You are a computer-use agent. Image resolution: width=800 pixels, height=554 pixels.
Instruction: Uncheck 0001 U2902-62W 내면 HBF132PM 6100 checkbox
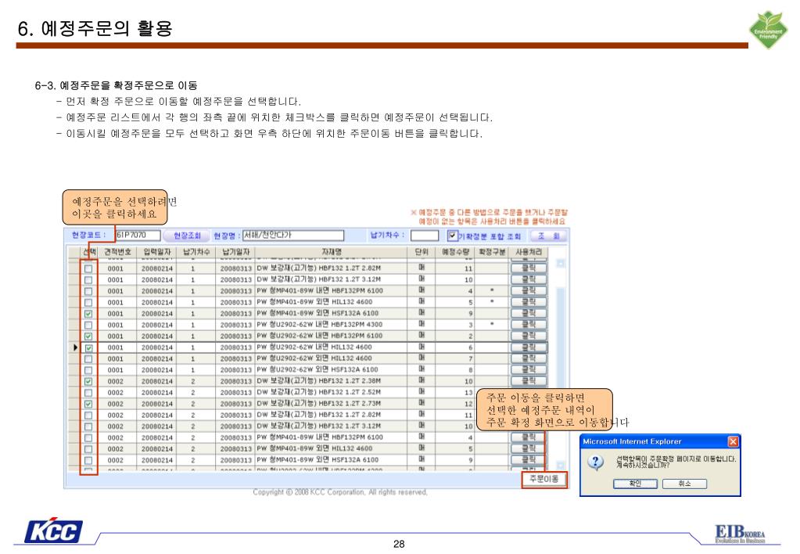click(x=88, y=336)
